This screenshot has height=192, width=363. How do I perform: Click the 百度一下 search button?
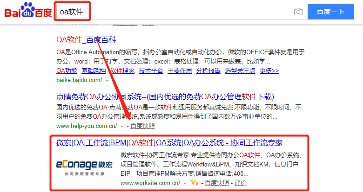[330, 12]
